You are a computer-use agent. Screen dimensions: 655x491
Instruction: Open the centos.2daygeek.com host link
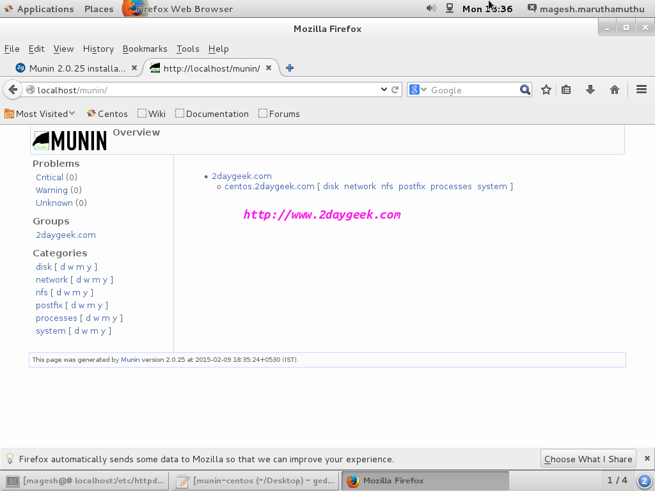tap(269, 186)
